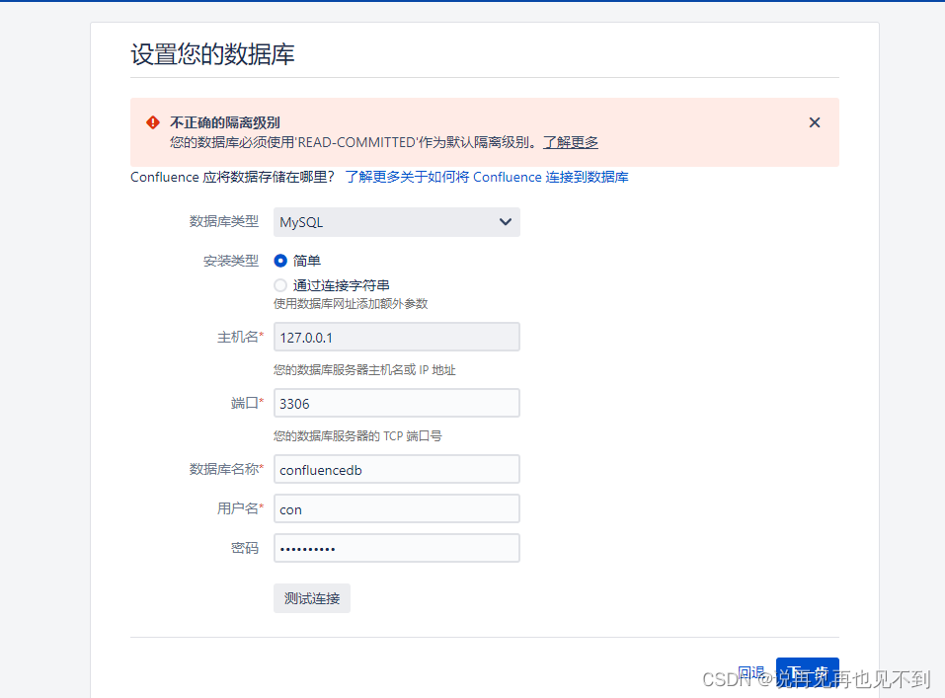Click the 使用数据库网址添加额外参数 hint text
The width and height of the screenshot is (945, 698).
point(351,304)
